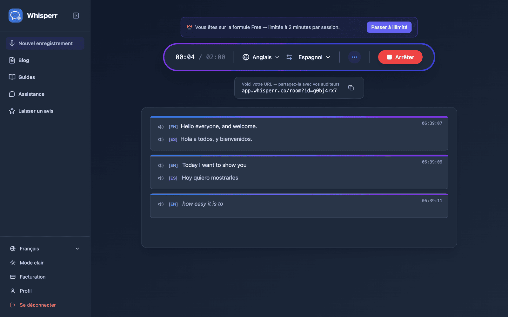This screenshot has width=508, height=317.
Task: Click text 'Hello everyone, and welcome.'
Action: pyautogui.click(x=219, y=126)
